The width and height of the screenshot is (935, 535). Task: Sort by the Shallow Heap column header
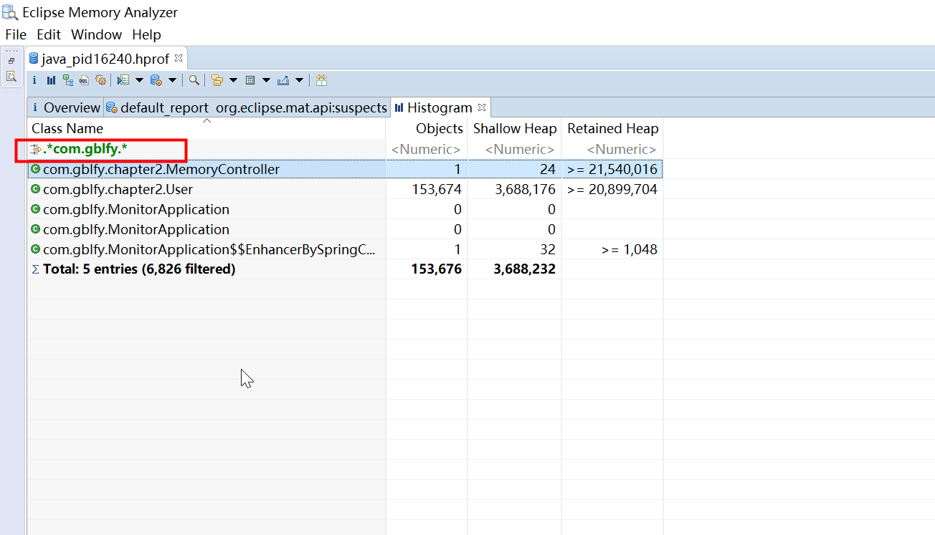[x=515, y=128]
